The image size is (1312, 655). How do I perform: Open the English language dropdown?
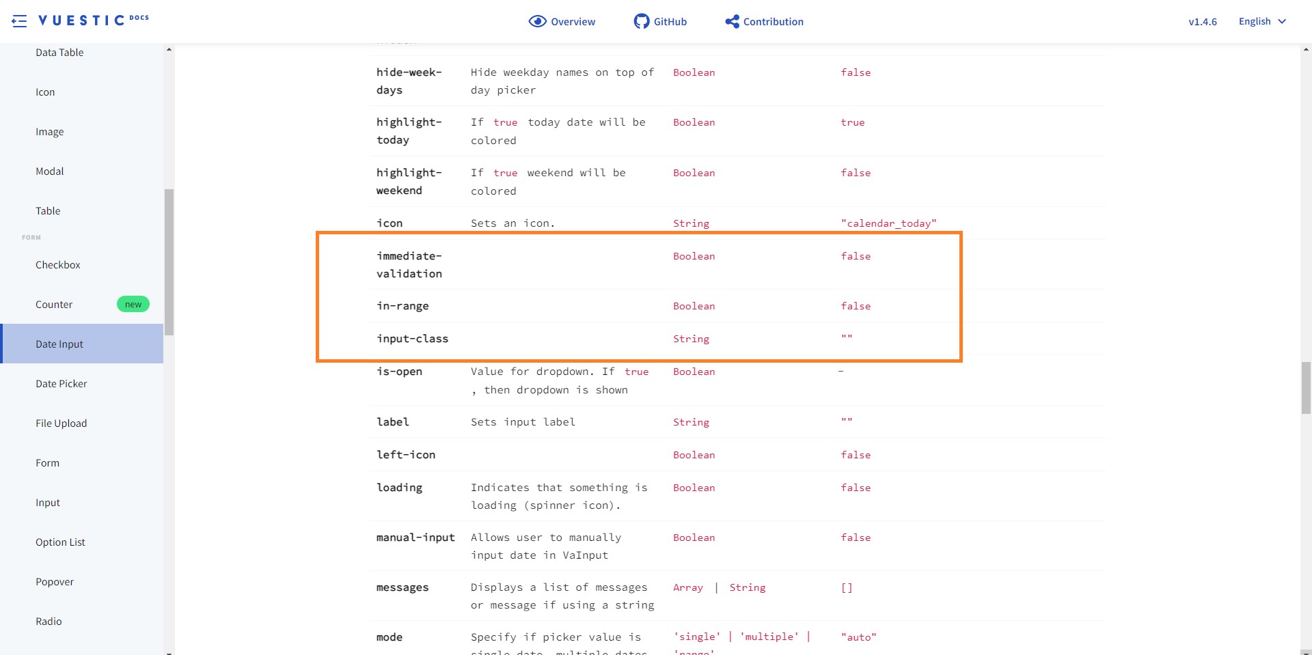(1255, 21)
